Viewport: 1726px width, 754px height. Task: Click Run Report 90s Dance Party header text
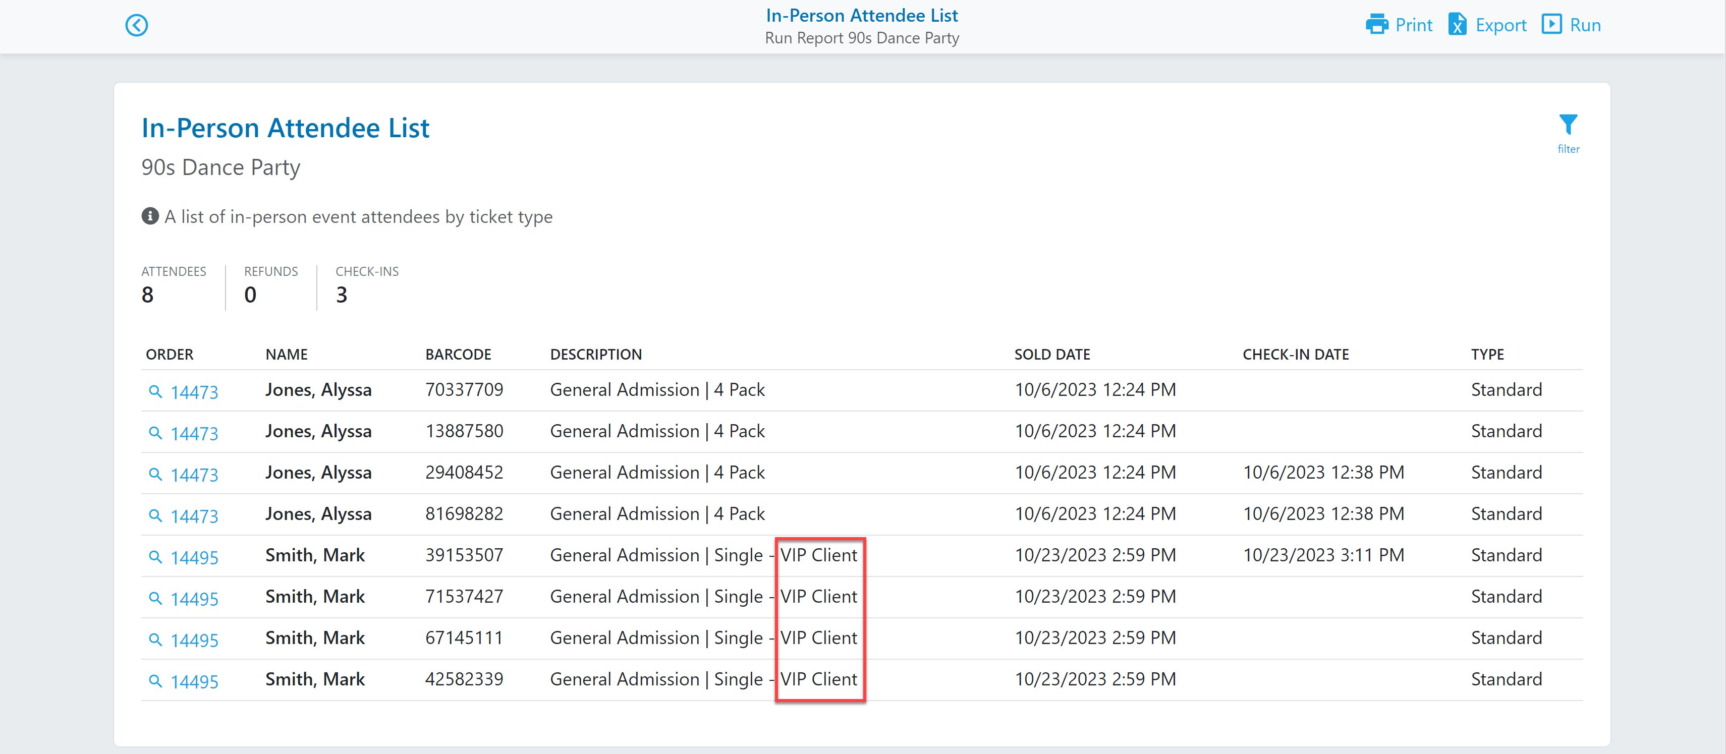pyautogui.click(x=862, y=38)
